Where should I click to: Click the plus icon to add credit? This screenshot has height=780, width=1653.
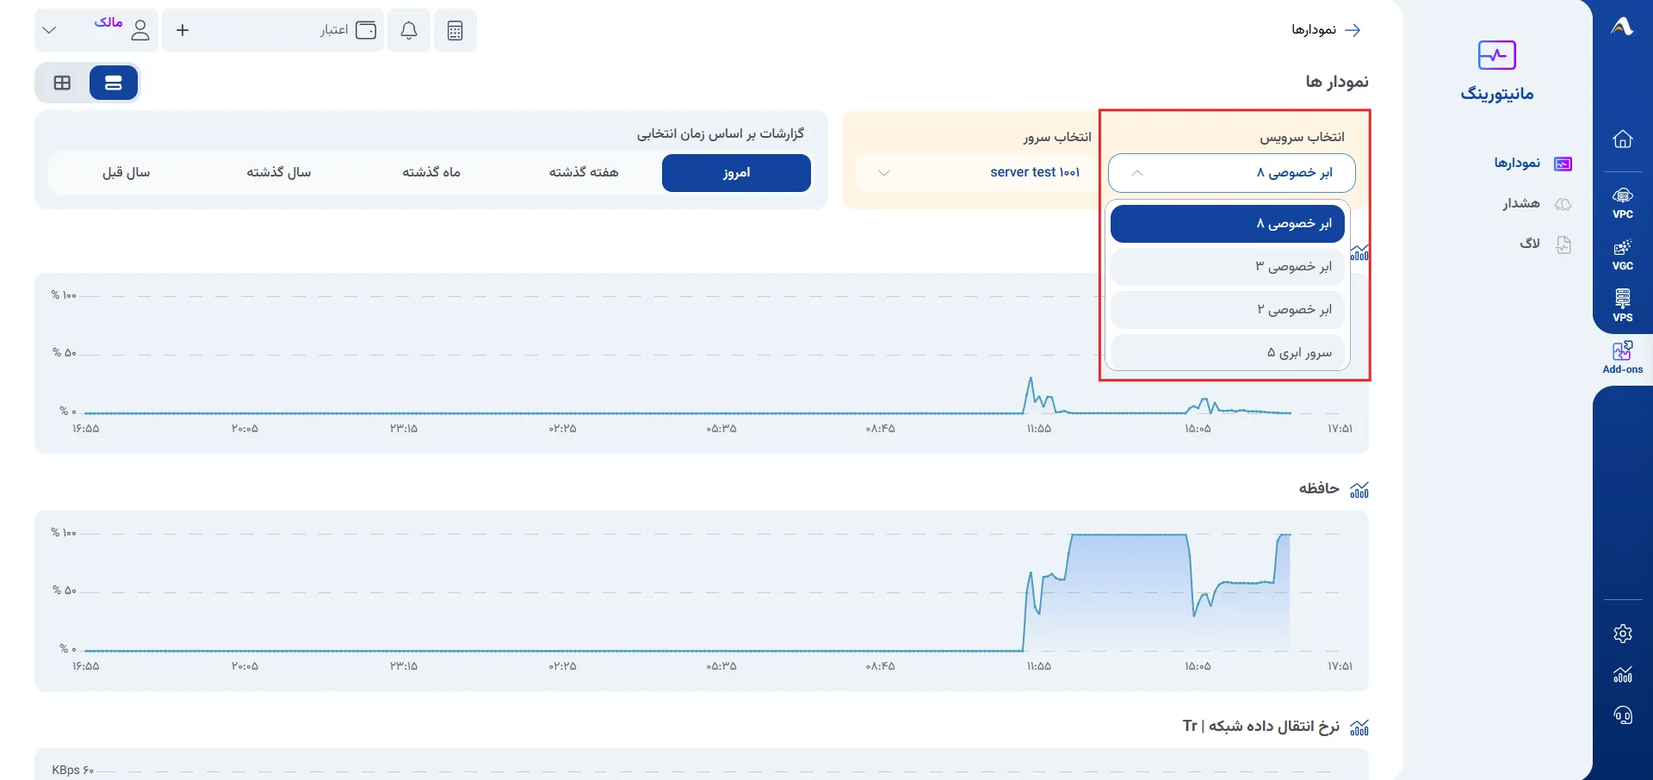point(183,30)
